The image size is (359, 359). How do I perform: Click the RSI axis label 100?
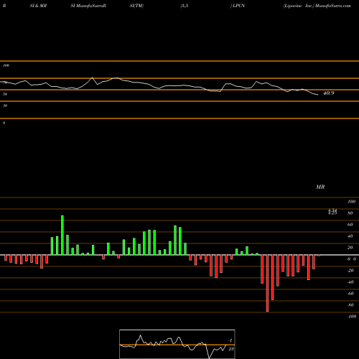click(6, 65)
